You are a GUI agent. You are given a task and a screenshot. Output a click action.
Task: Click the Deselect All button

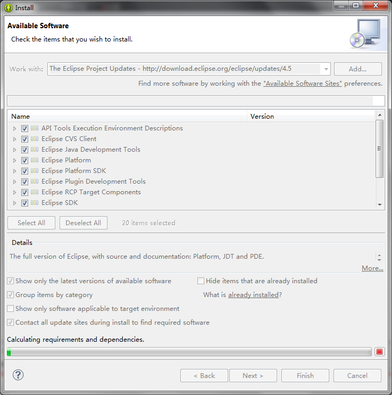(x=84, y=223)
